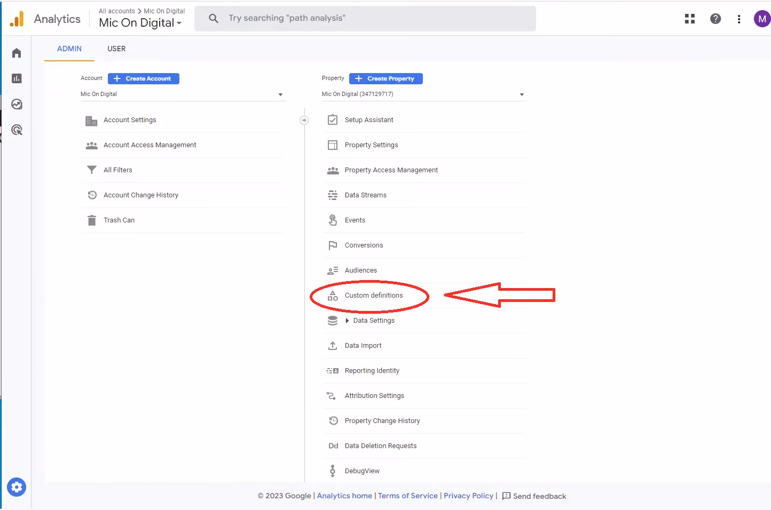This screenshot has width=771, height=510.
Task: Open Setup Assistant text
Action: click(x=369, y=120)
